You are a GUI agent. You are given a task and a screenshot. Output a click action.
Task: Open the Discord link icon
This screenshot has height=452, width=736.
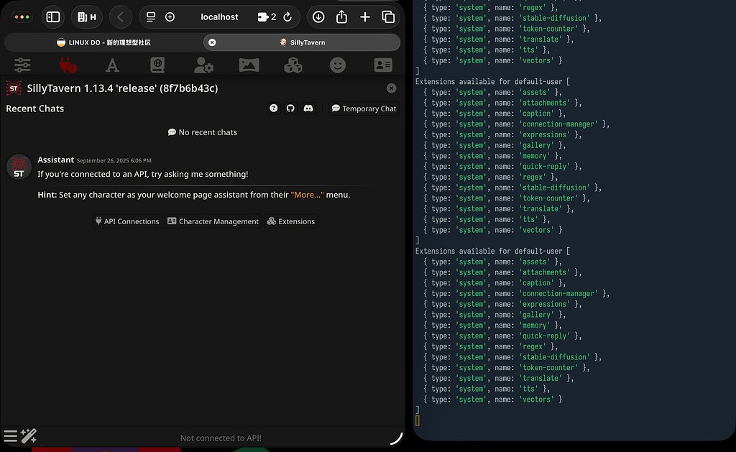coord(308,109)
